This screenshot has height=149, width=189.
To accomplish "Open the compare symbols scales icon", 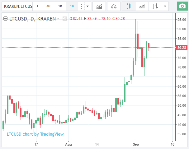I will [114, 6].
